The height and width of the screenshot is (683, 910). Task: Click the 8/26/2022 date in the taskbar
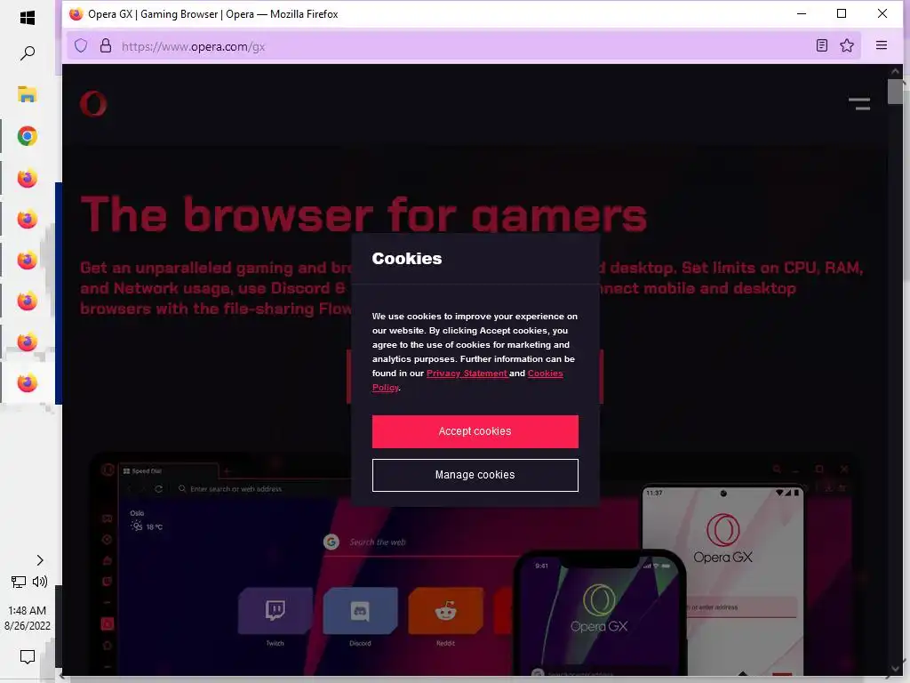28,626
